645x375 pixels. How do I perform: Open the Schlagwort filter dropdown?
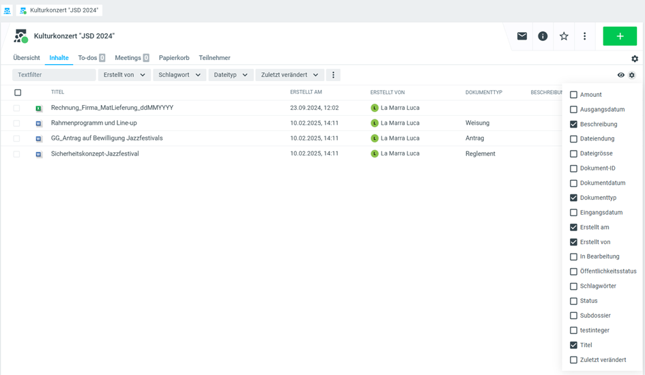pos(180,75)
